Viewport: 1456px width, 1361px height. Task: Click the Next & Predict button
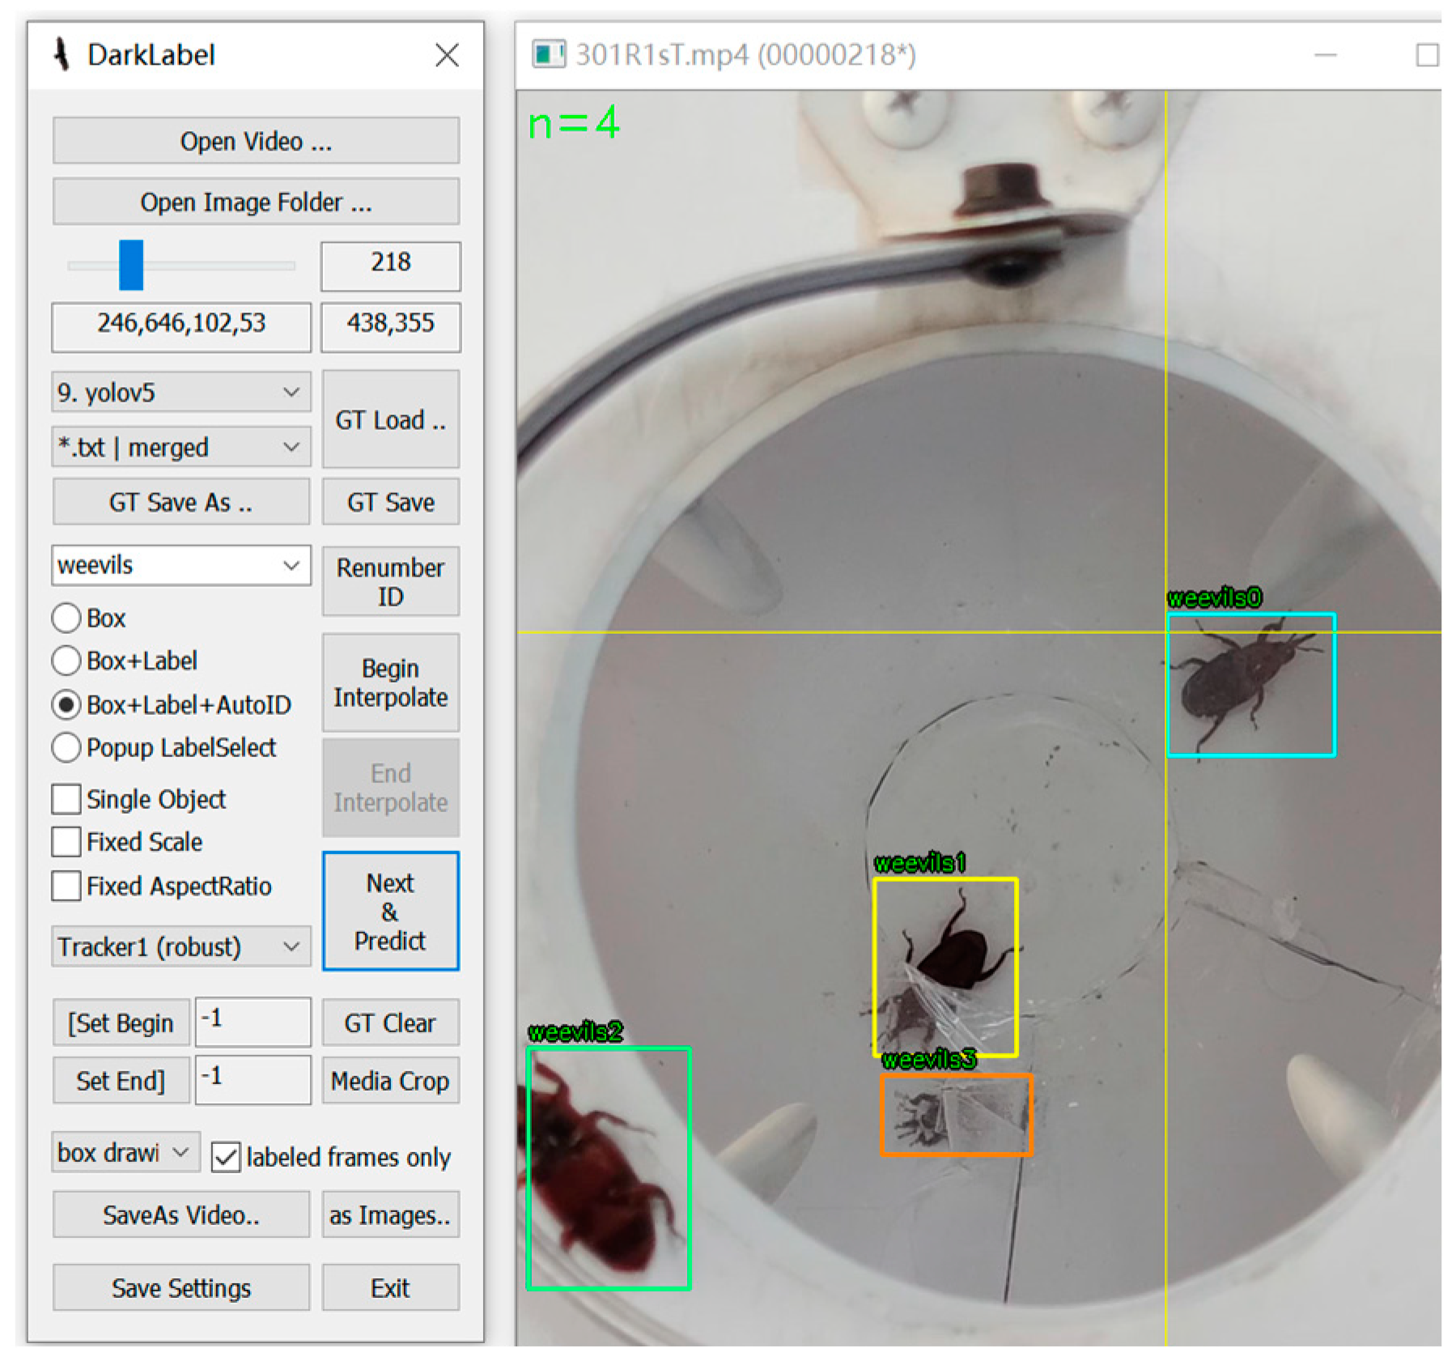(390, 911)
